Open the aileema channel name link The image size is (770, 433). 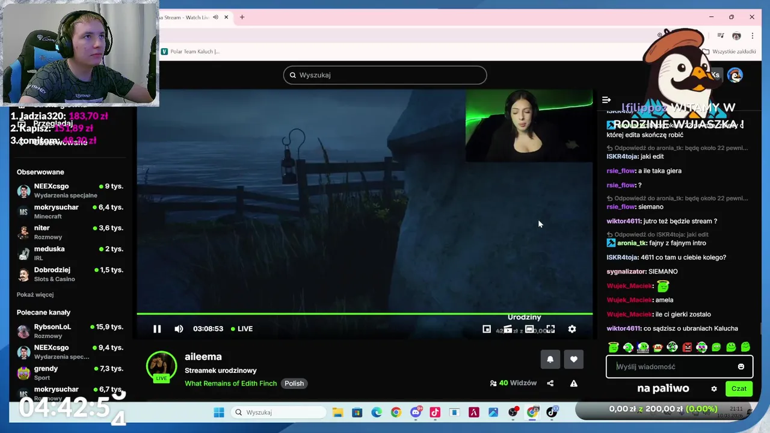[203, 357]
